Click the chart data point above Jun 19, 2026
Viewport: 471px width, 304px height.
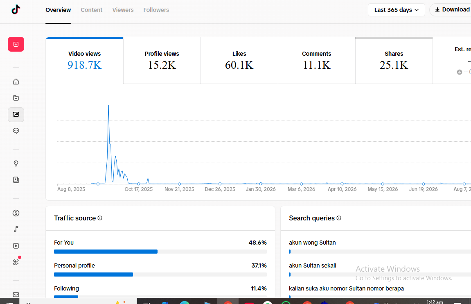424,184
